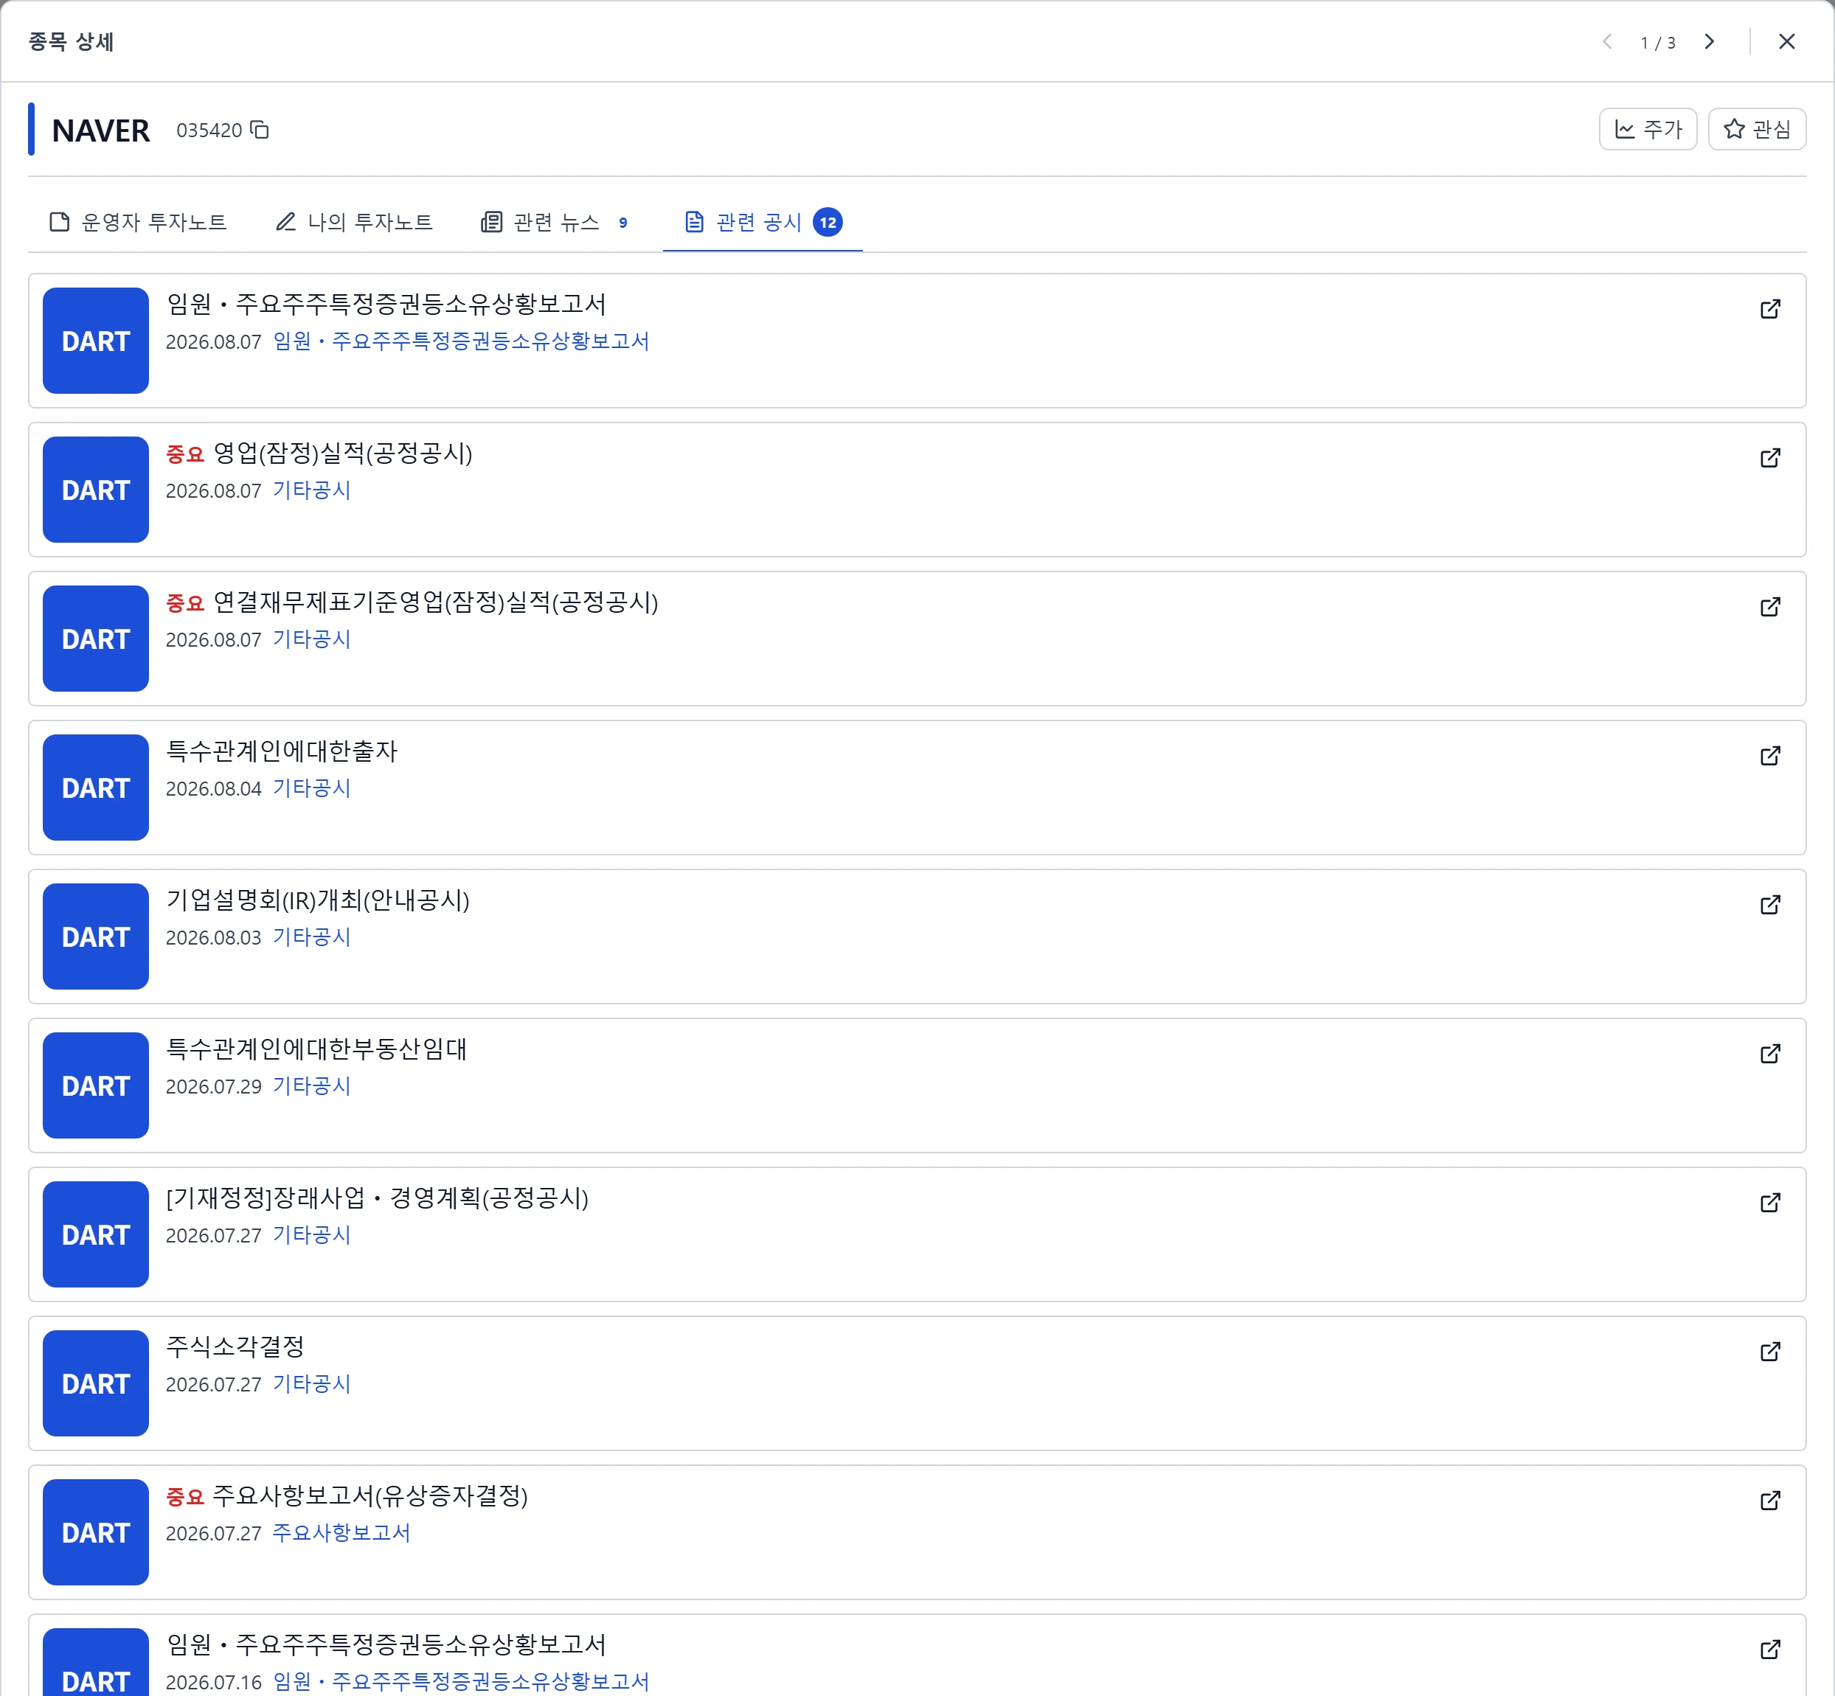Close the 종목 상세 dialog

[x=1786, y=42]
